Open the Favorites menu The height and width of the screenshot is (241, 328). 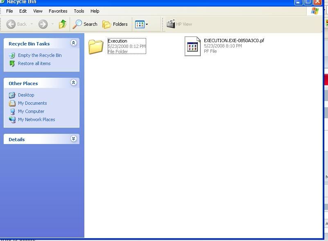(58, 11)
